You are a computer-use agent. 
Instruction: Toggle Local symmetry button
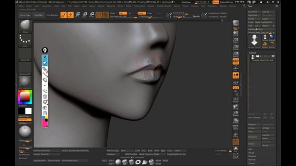[x=235, y=76]
